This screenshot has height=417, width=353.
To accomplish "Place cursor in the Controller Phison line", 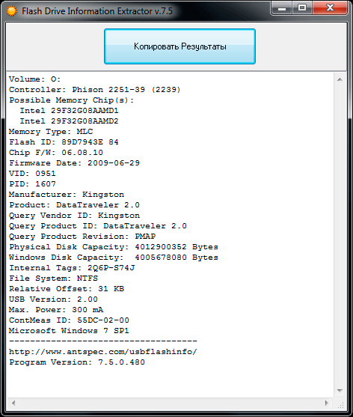I will [94, 90].
